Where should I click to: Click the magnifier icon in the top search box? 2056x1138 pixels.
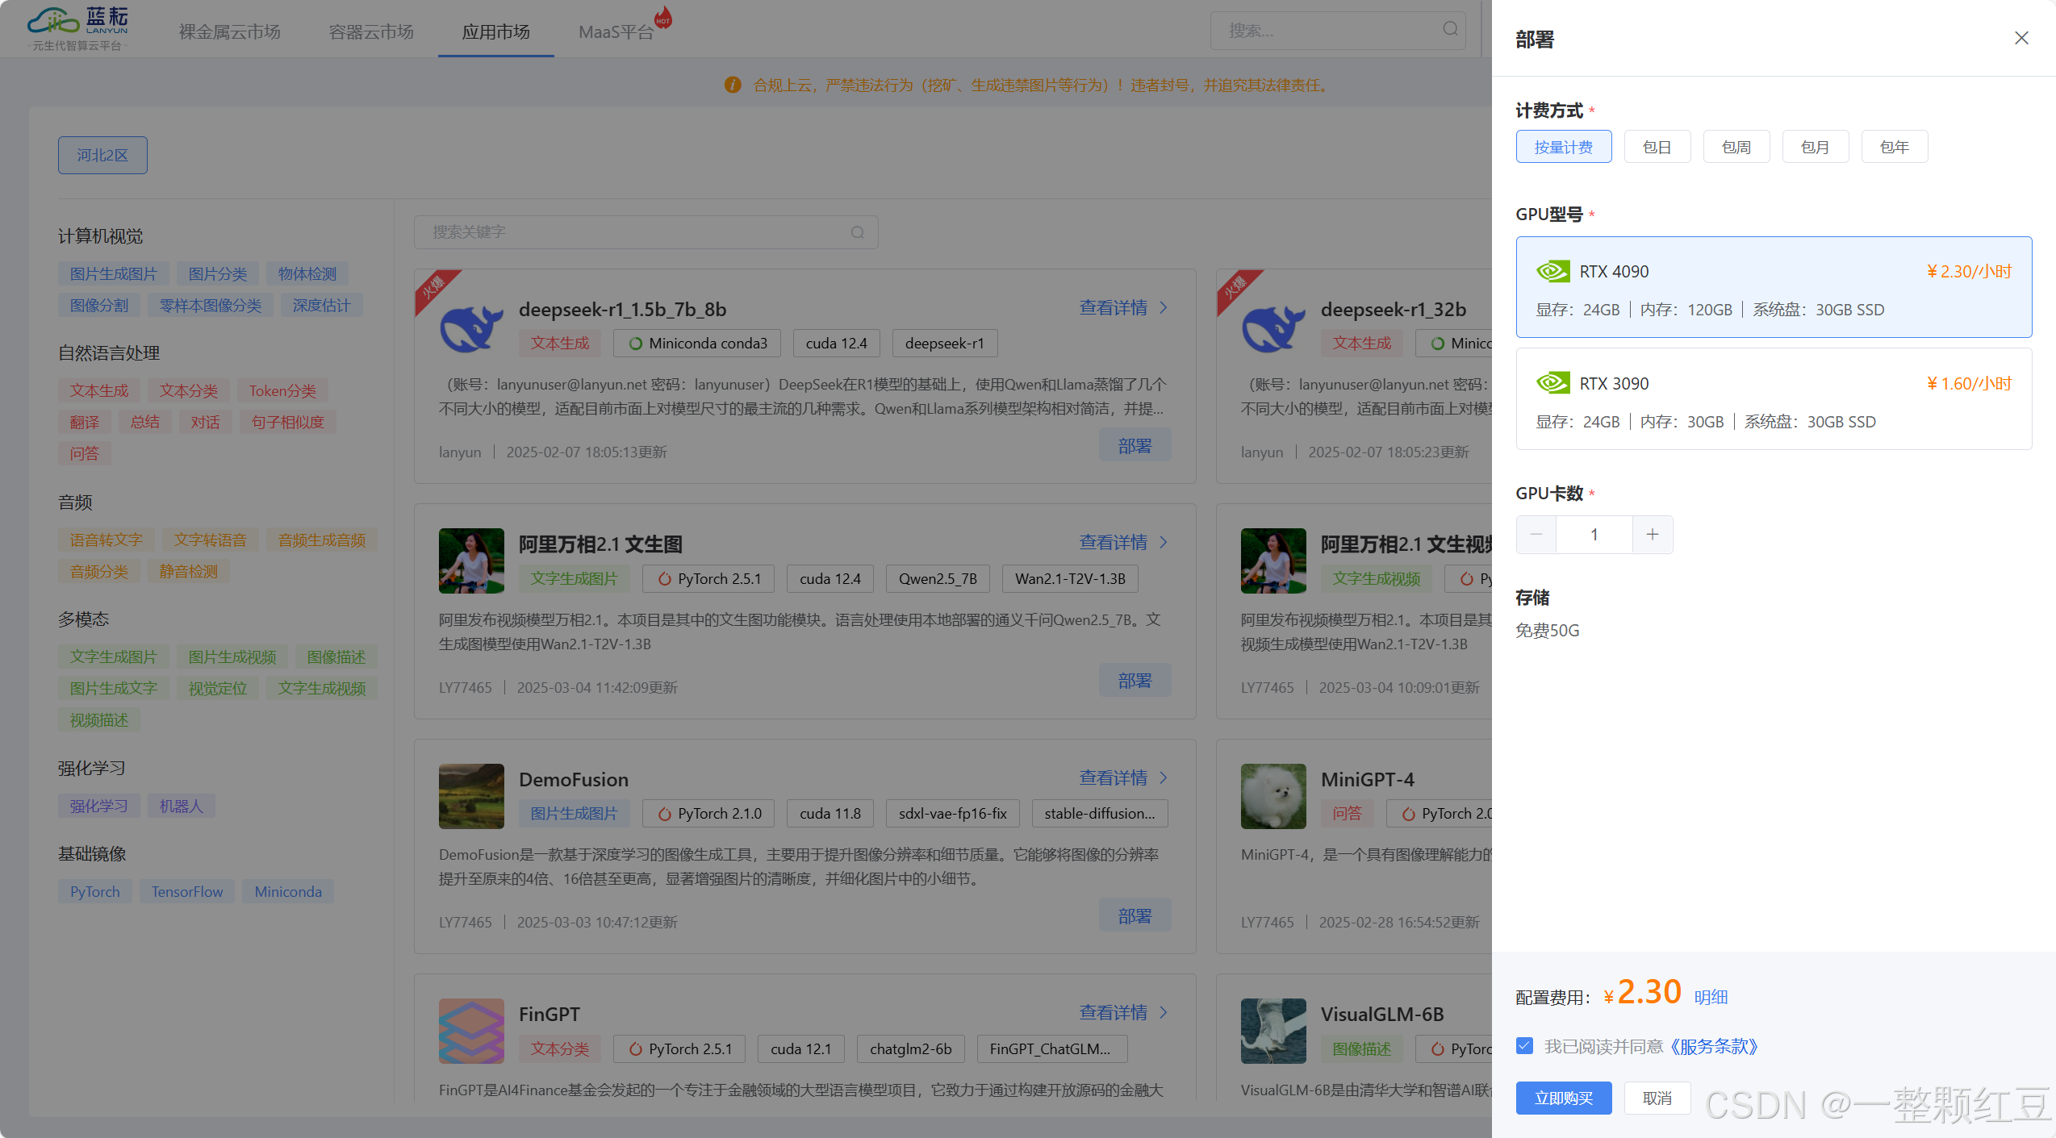1450,30
